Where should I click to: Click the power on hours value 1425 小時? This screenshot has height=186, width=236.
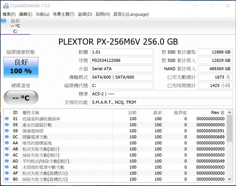pyautogui.click(x=215, y=86)
